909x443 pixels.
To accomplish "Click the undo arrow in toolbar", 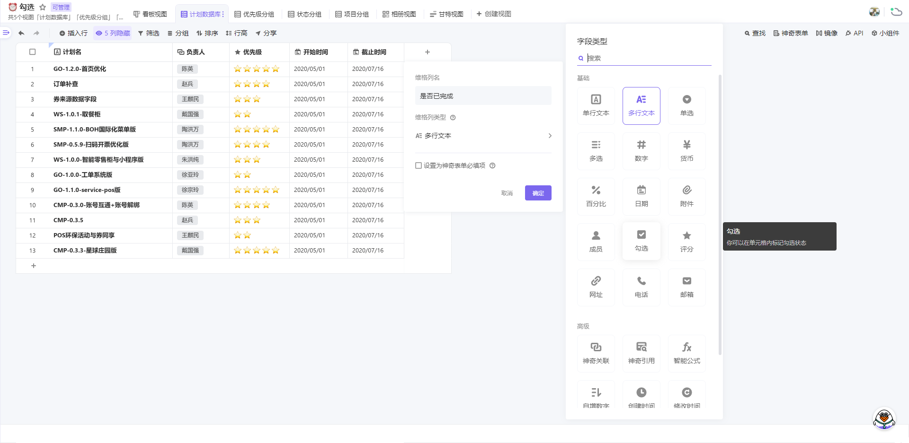I will point(21,33).
